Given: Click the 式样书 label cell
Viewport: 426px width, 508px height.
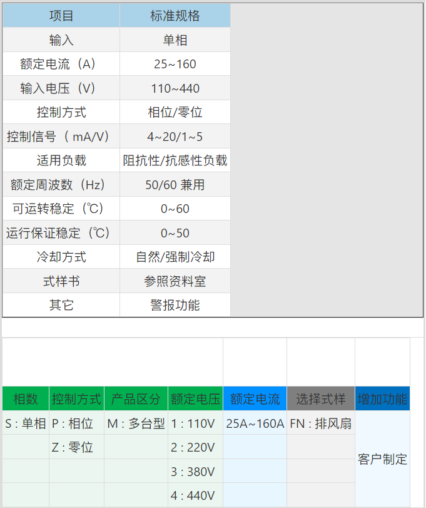Looking at the screenshot, I should (61, 281).
